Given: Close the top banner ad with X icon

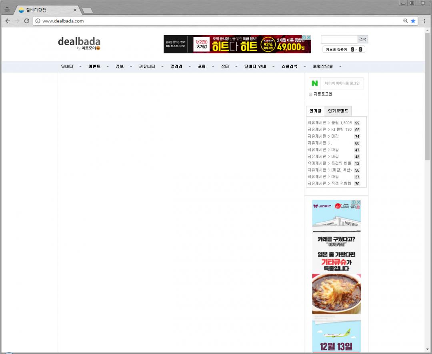Looking at the screenshot, I should tap(309, 37).
